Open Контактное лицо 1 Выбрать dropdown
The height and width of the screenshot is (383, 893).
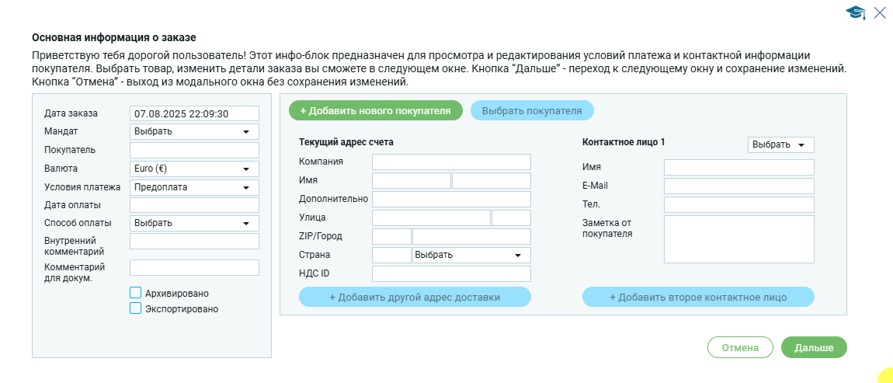point(780,145)
